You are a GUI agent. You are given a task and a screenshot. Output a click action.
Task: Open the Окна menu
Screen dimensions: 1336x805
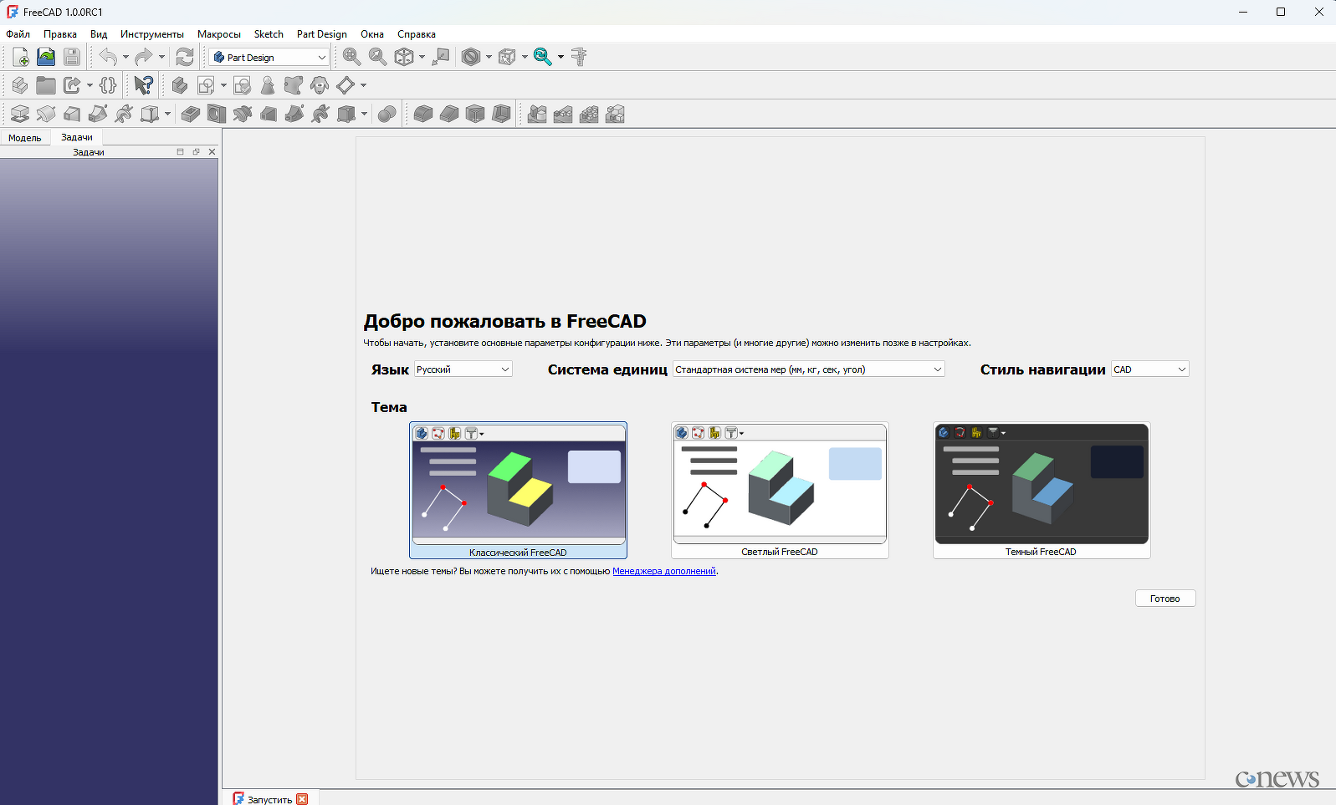[x=372, y=34]
